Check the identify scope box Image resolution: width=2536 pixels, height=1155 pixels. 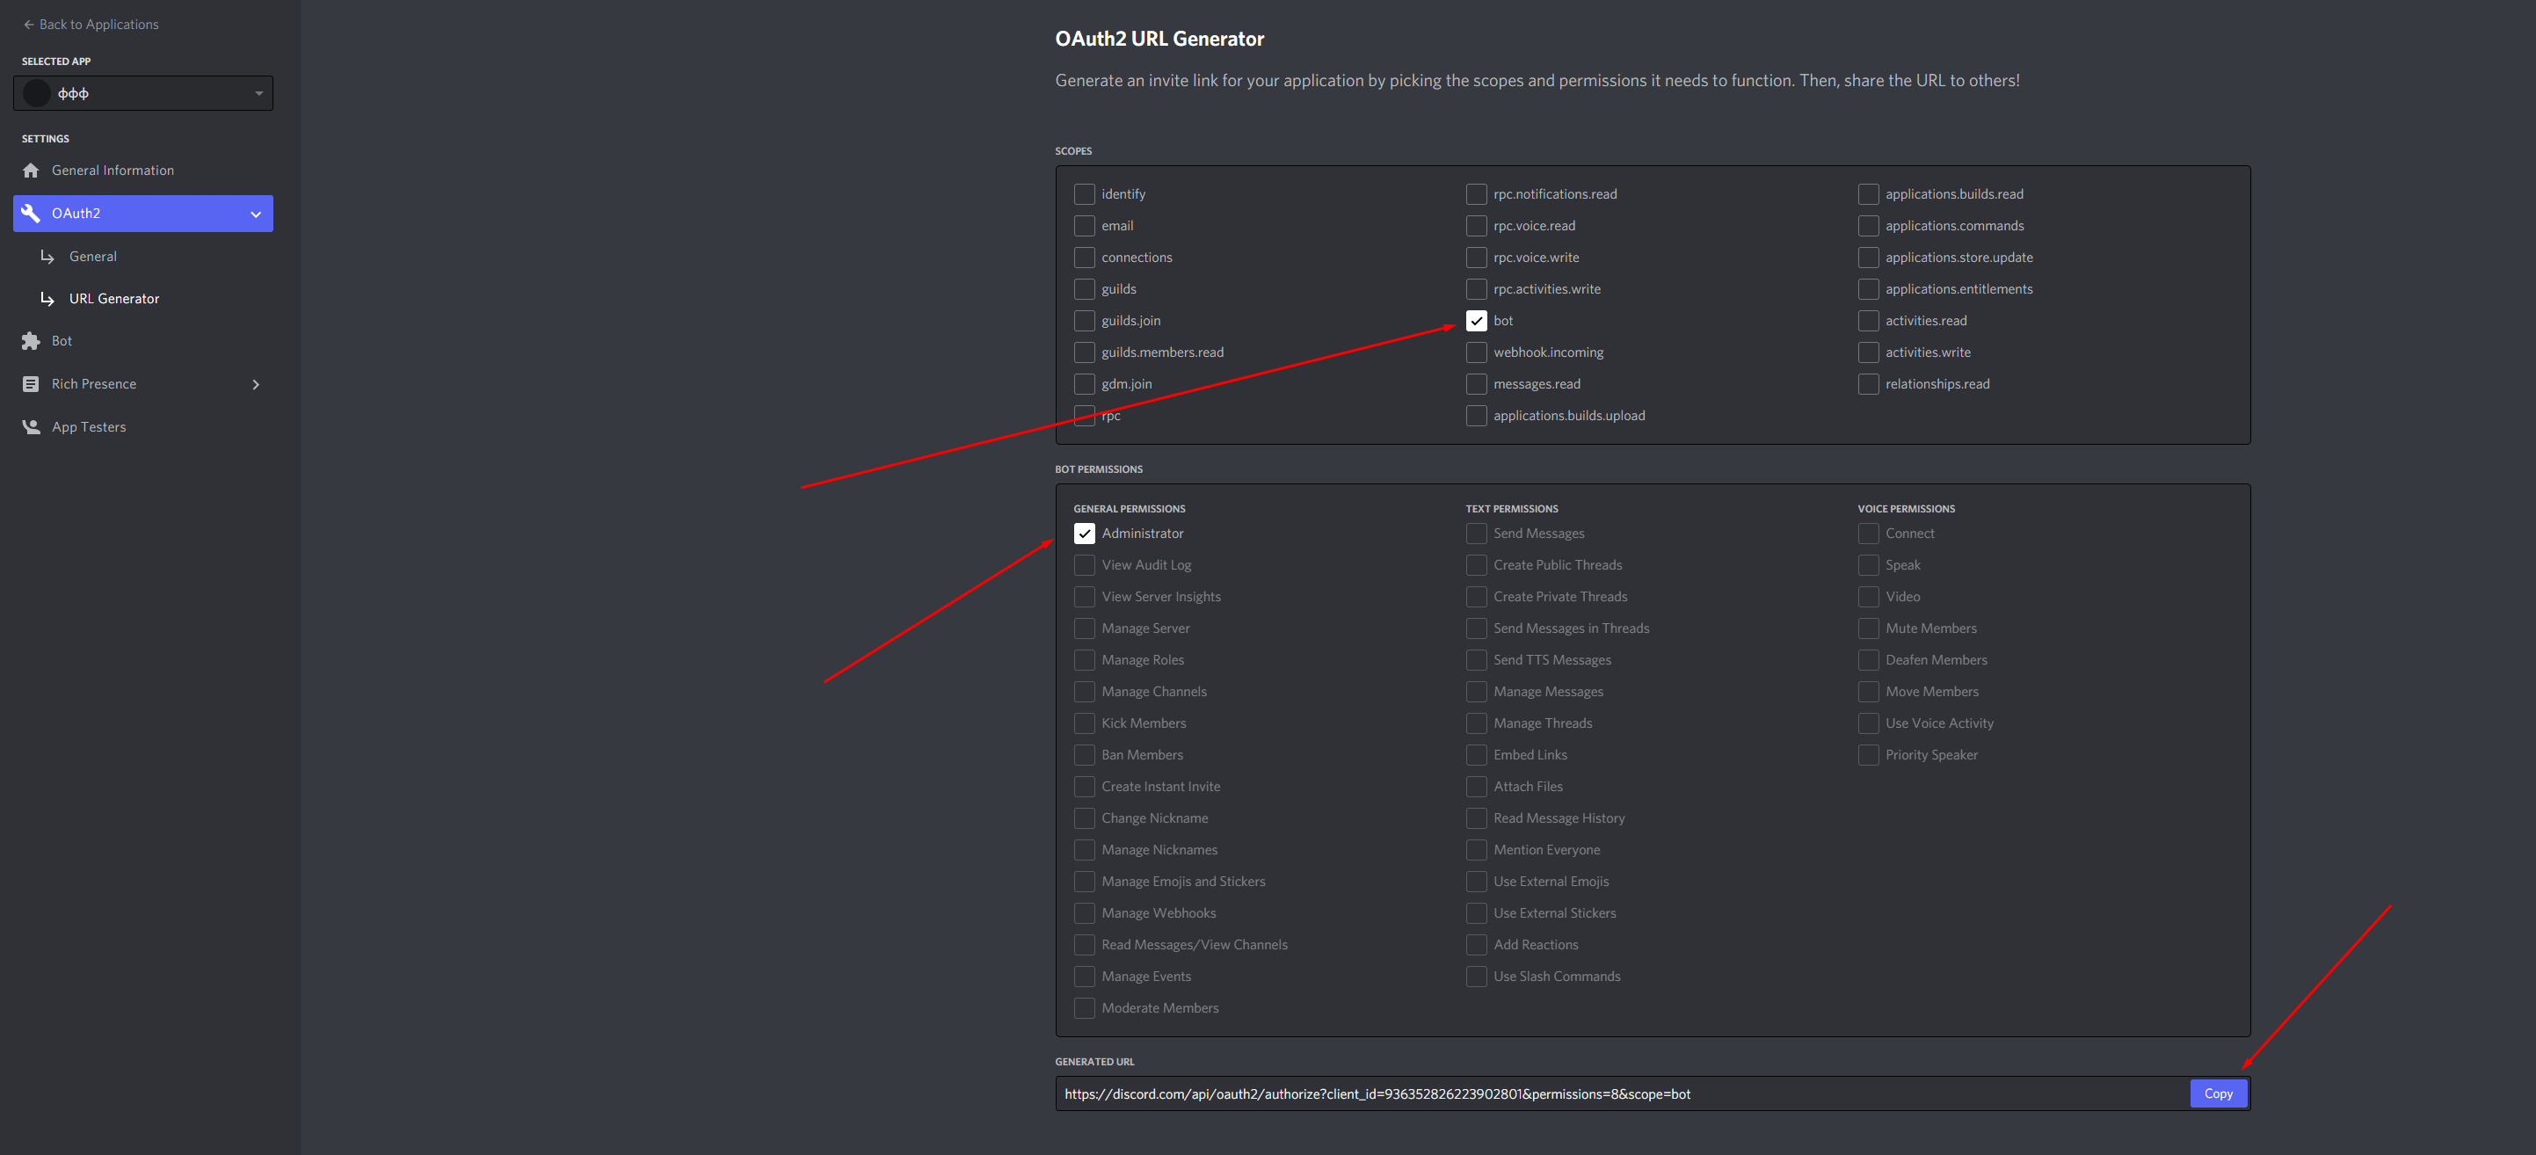[1084, 194]
